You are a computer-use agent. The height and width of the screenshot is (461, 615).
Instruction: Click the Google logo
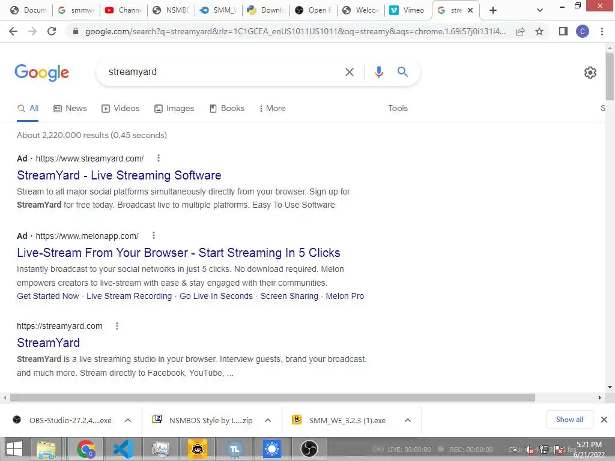42,73
